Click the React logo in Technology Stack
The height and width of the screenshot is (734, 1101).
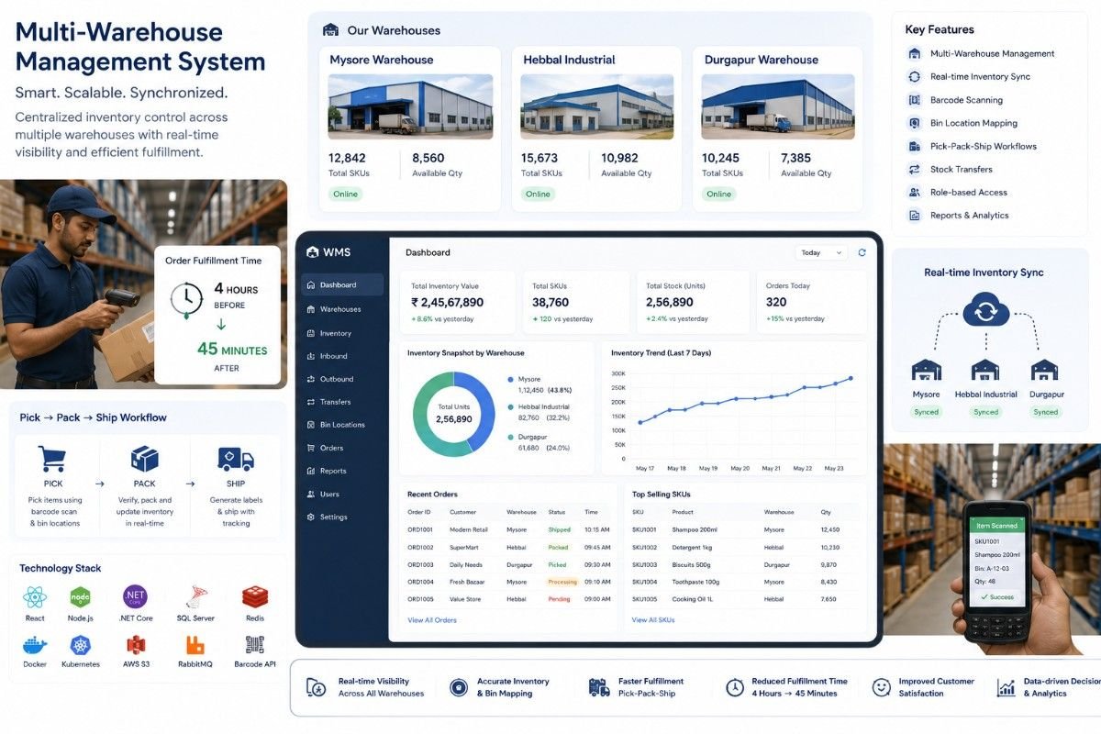35,597
